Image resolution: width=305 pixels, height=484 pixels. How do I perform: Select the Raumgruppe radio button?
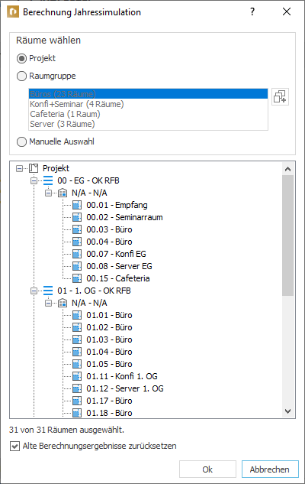point(21,76)
